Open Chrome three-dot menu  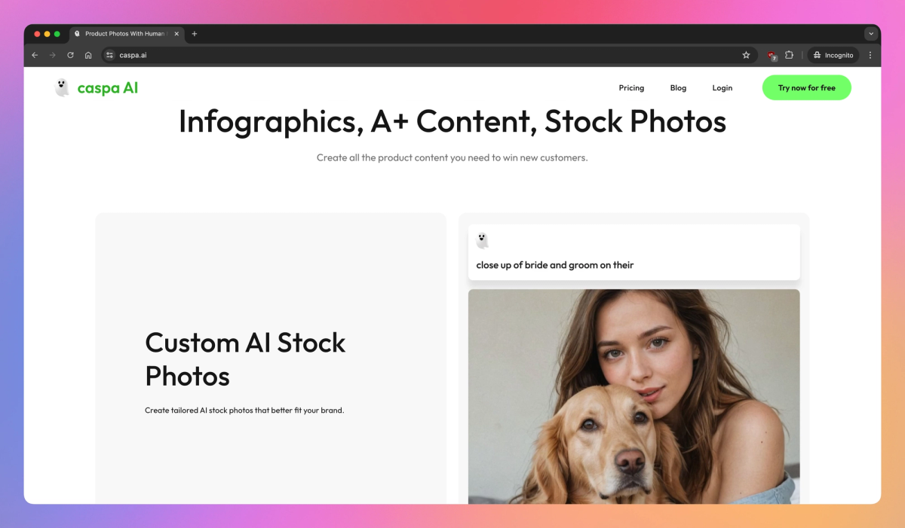870,55
